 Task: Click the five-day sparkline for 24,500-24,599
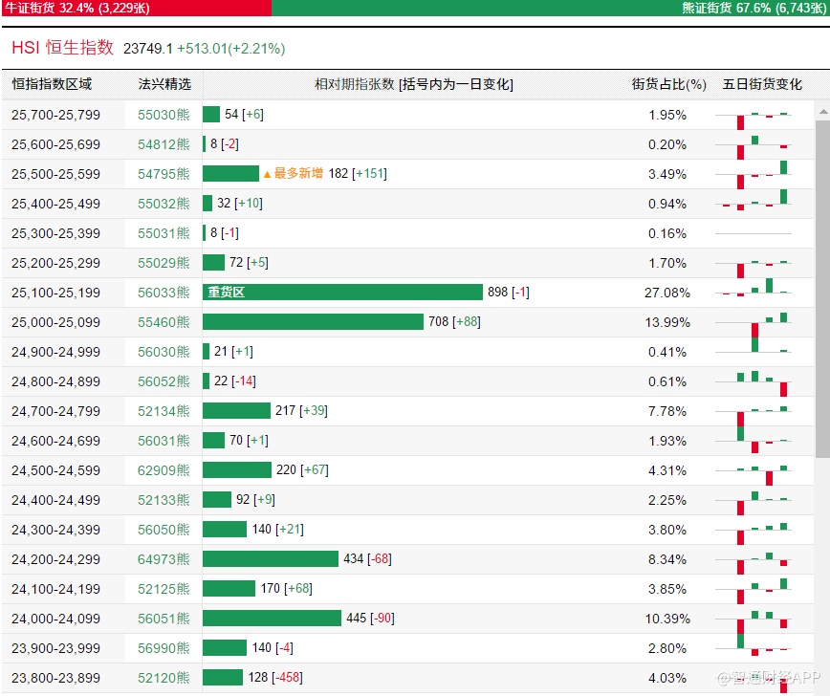click(754, 475)
